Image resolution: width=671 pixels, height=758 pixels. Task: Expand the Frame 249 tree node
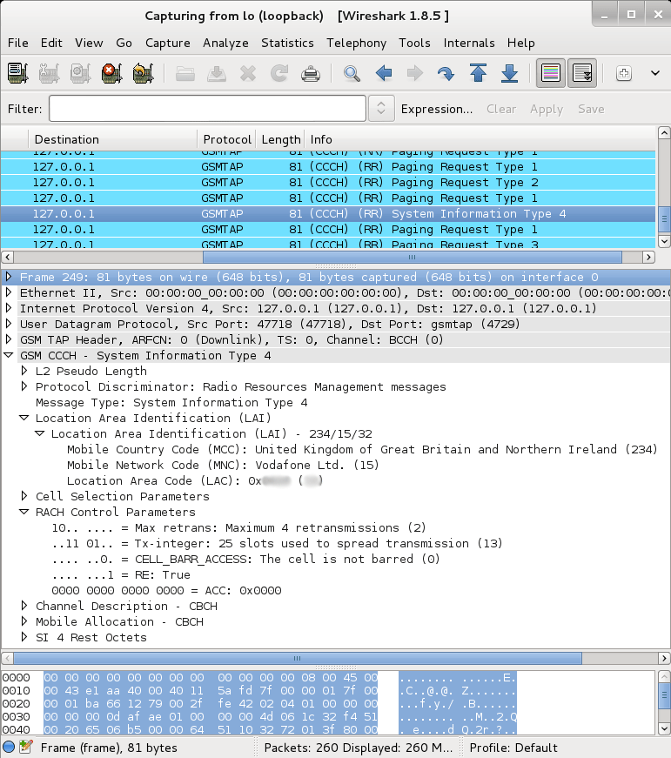(x=8, y=277)
